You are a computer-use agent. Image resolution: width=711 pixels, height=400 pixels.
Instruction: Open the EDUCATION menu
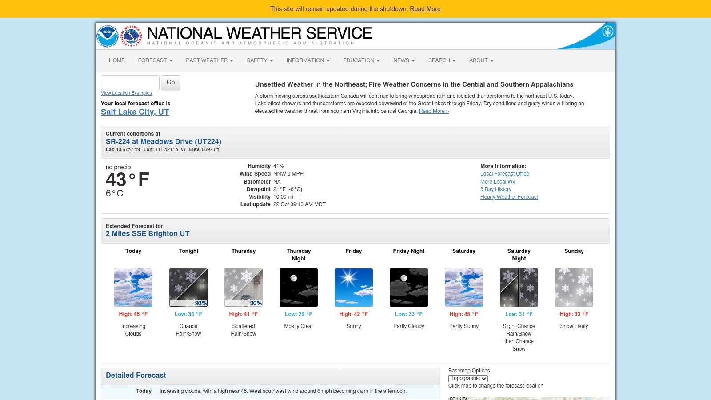click(x=361, y=60)
